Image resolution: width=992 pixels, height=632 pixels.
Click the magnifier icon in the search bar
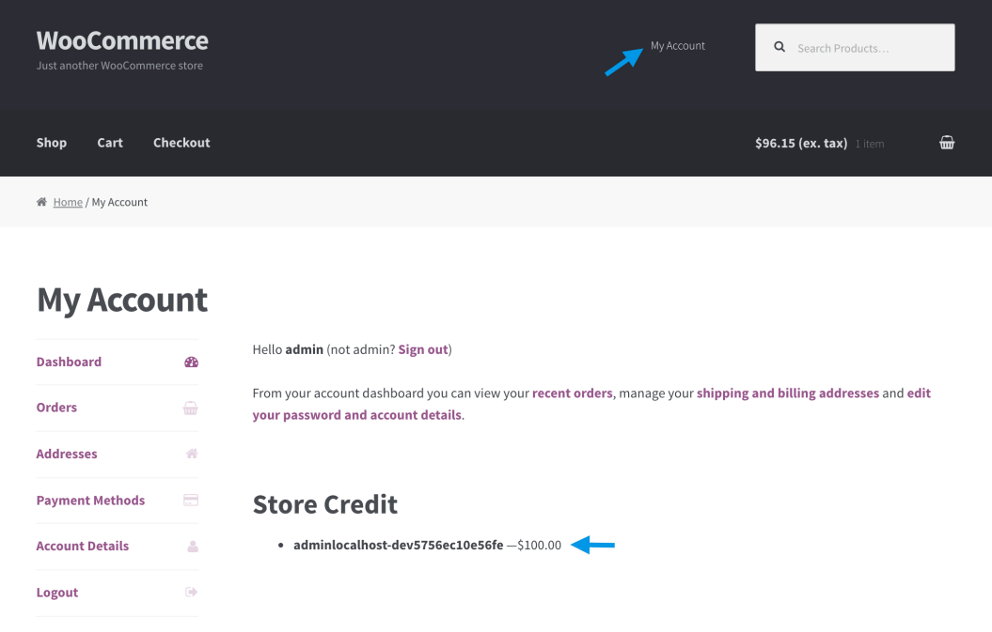coord(779,45)
